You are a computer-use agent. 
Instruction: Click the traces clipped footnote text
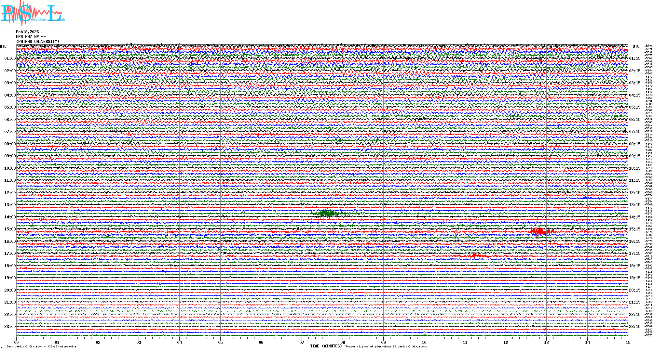[x=386, y=347]
